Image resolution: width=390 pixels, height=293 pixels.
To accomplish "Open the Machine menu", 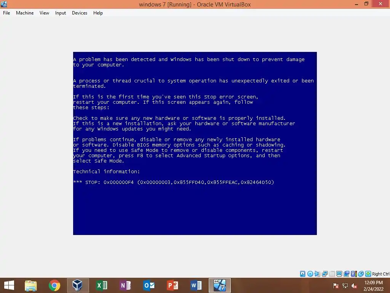I will 25,13.
